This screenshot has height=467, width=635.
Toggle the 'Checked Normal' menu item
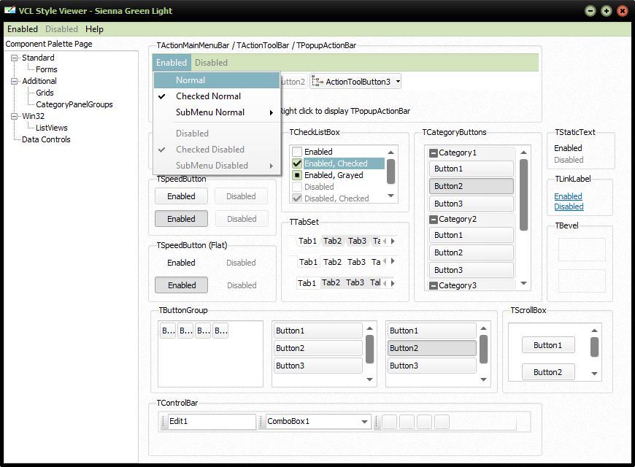(217, 96)
